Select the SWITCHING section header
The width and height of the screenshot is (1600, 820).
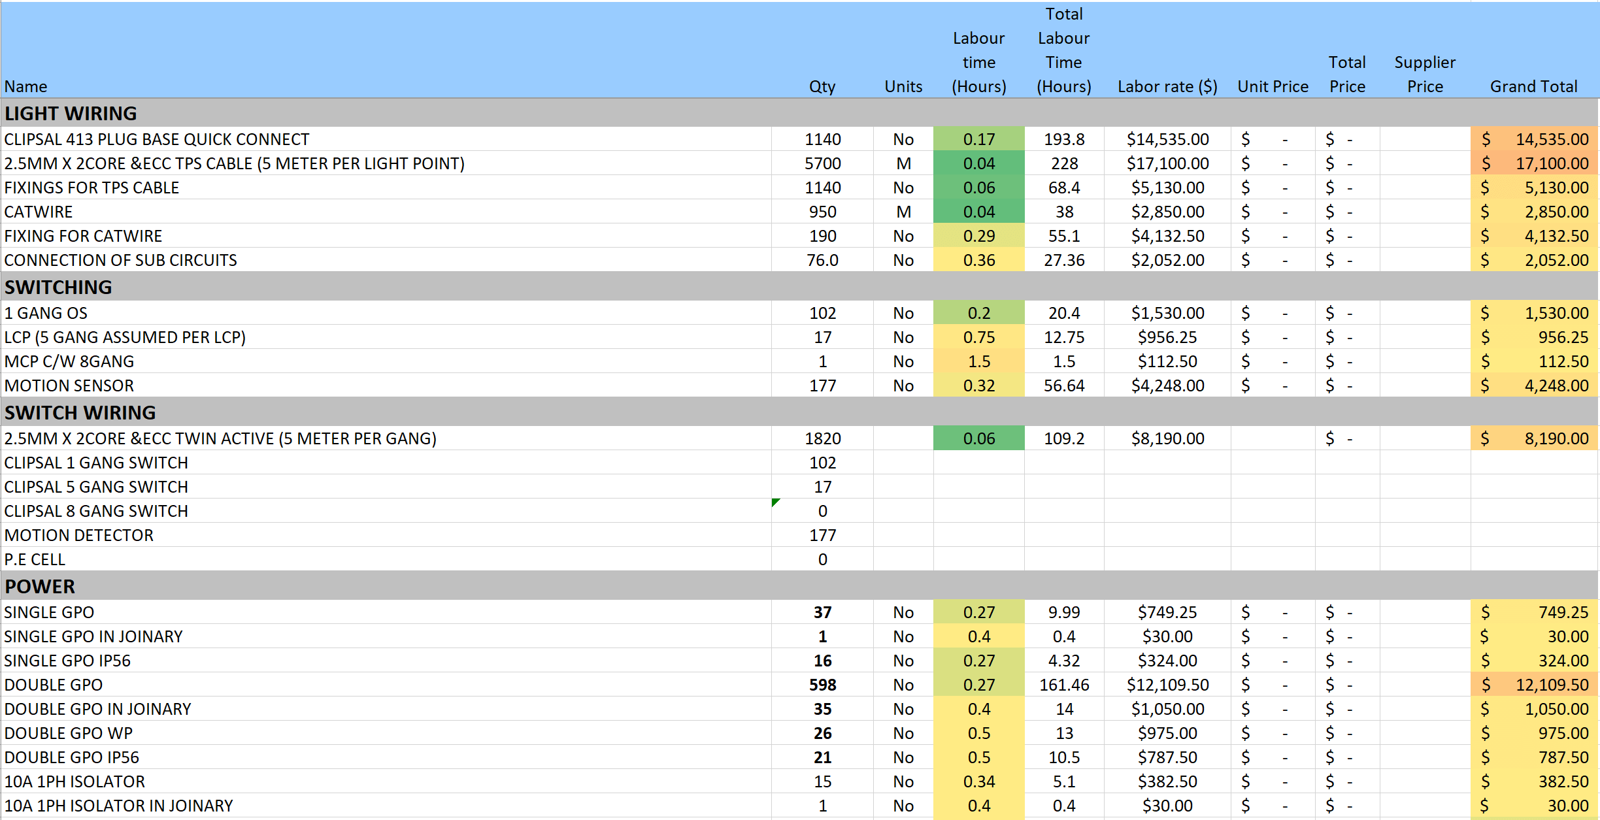tap(59, 287)
